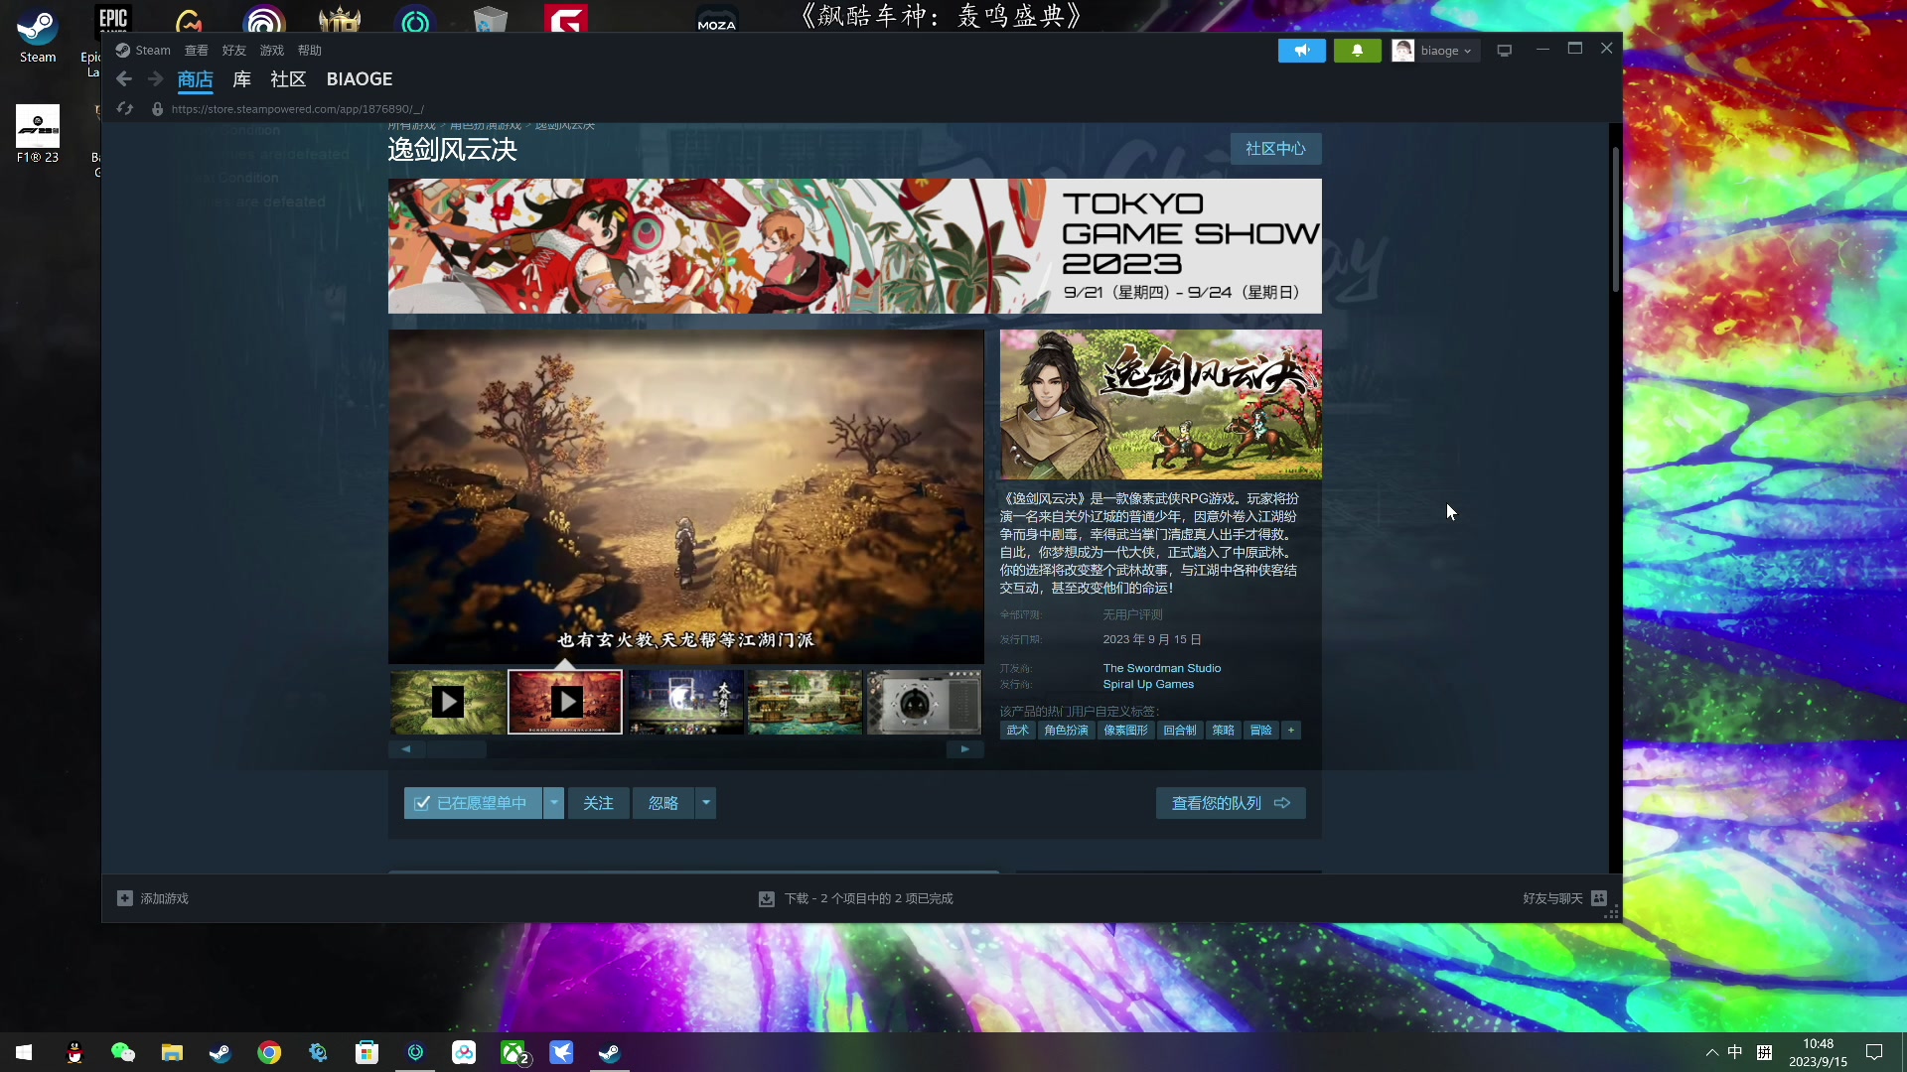Click the add game plus icon
The width and height of the screenshot is (1907, 1072).
pyautogui.click(x=125, y=898)
